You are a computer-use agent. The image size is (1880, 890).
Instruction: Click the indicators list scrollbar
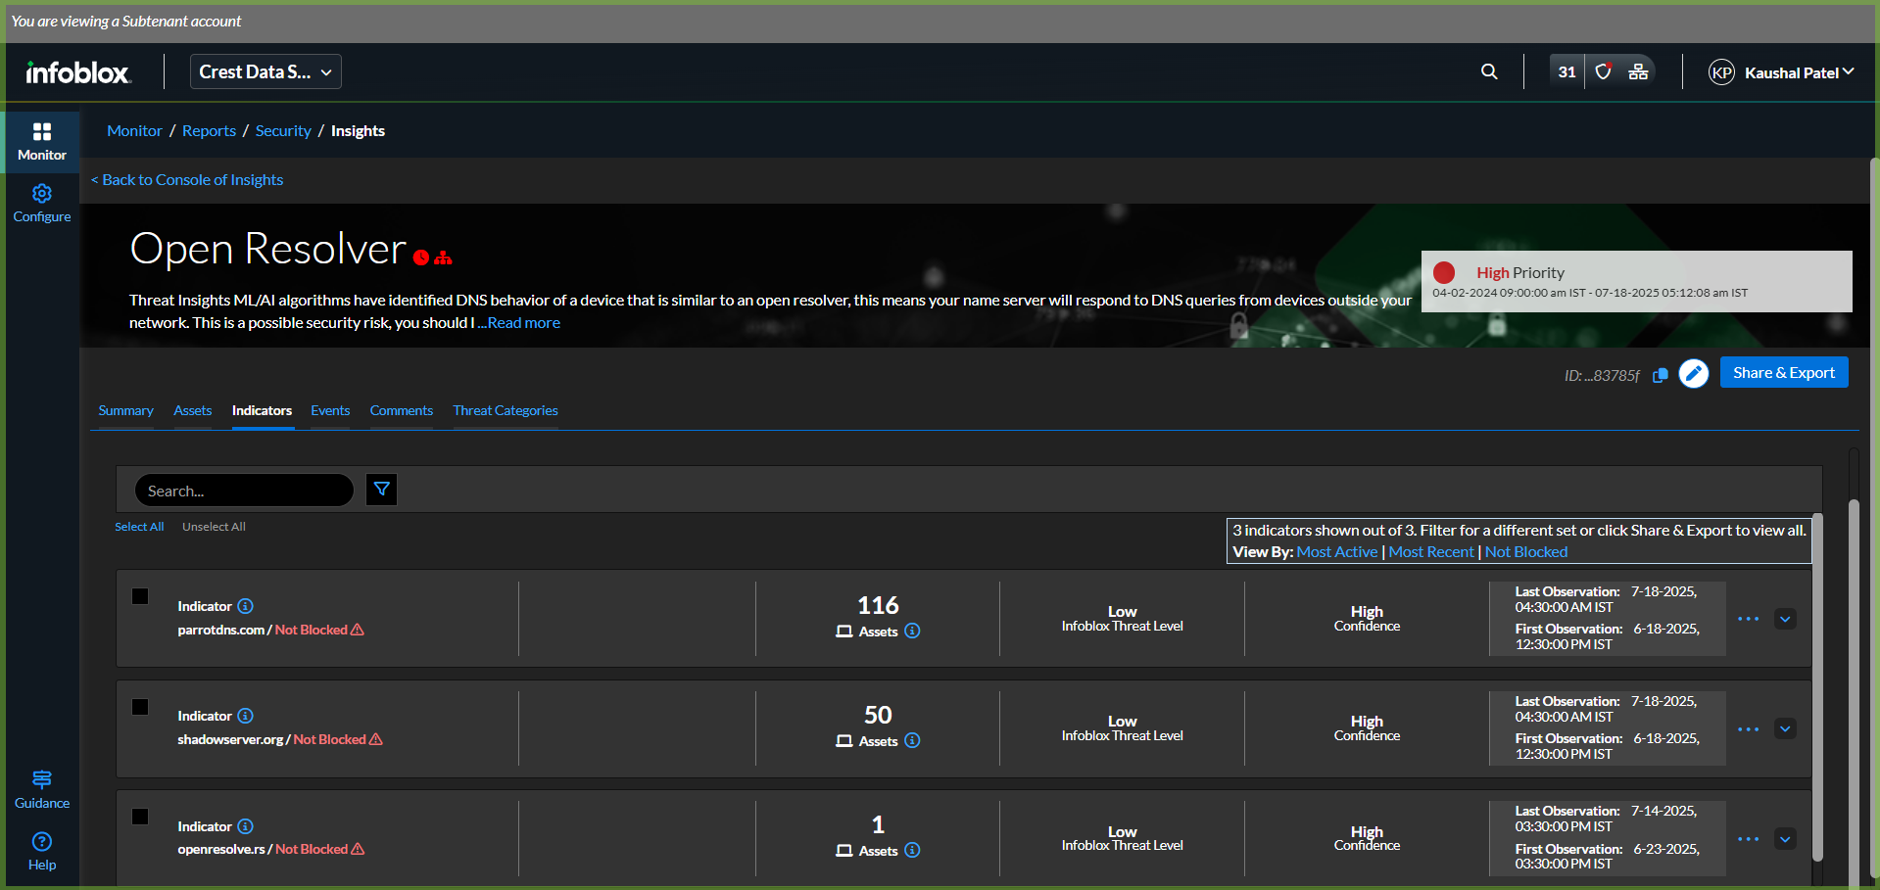point(1817,686)
